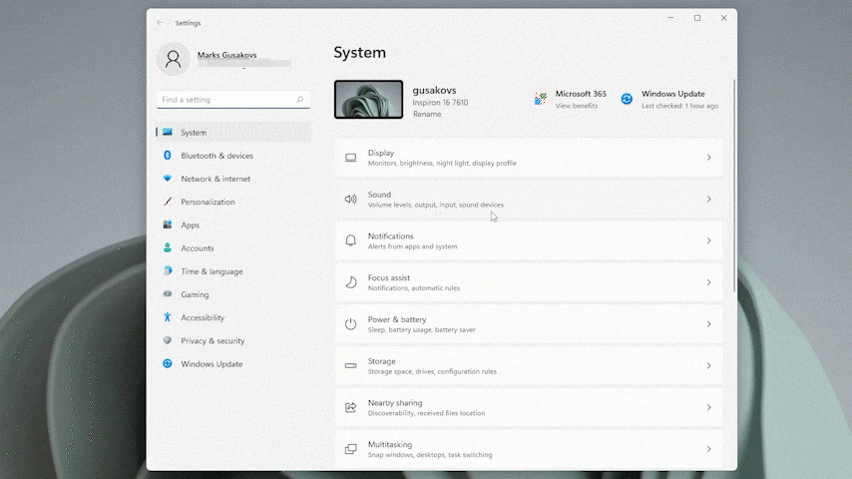This screenshot has width=852, height=479.
Task: Click the back arrow in title bar
Action: pos(160,23)
